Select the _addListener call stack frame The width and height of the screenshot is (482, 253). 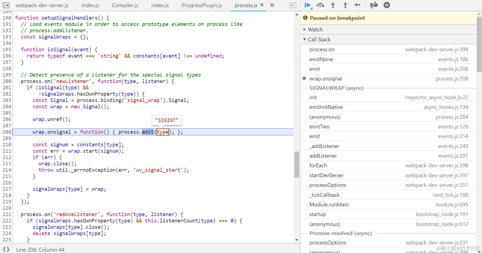(x=388, y=146)
